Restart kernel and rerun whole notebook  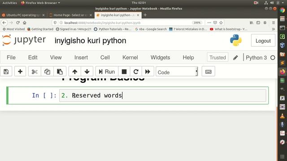(x=148, y=72)
